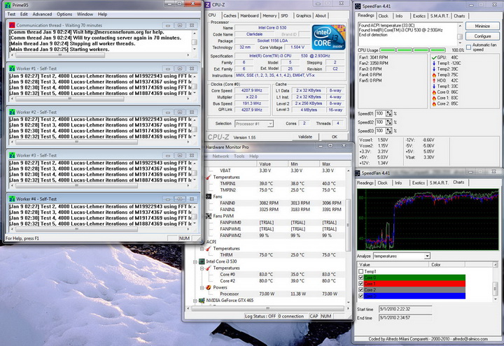Click the Worker #1 horizontal scrollbar
Screen dimensions: 504x346
coord(70,99)
